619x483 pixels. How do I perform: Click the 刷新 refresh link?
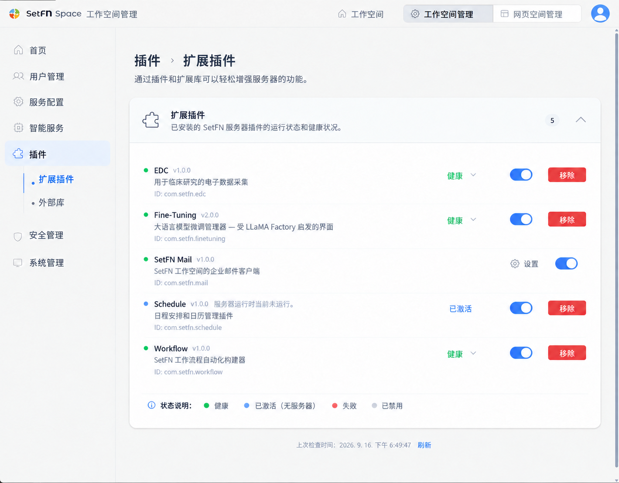click(x=424, y=445)
